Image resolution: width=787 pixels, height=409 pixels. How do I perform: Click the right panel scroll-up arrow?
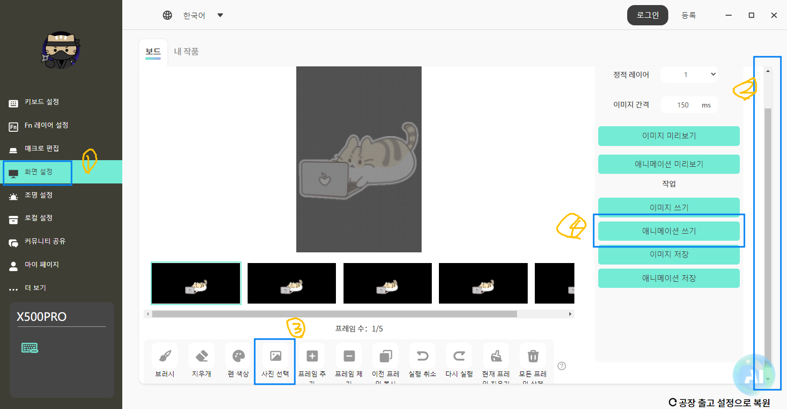tap(768, 71)
